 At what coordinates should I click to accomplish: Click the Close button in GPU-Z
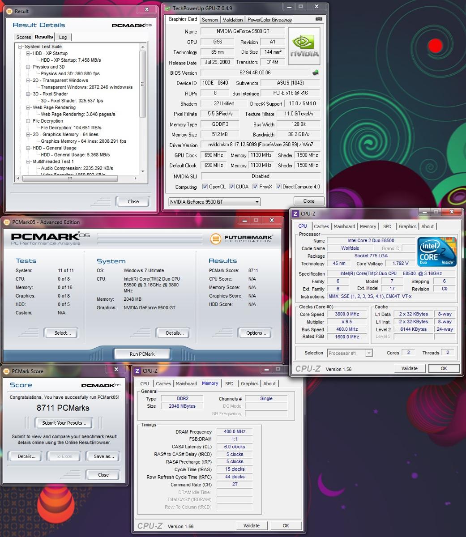(309, 201)
